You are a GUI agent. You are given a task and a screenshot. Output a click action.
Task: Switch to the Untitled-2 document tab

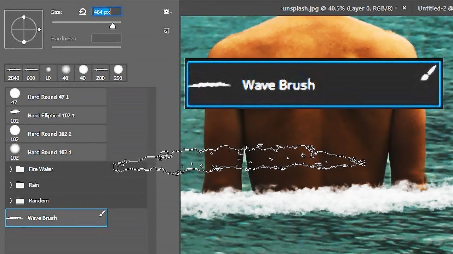click(x=435, y=8)
